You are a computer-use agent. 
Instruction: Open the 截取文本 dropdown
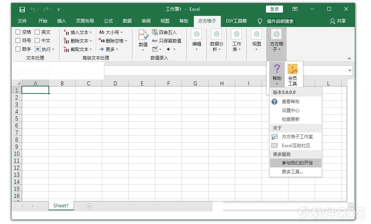click(x=78, y=49)
